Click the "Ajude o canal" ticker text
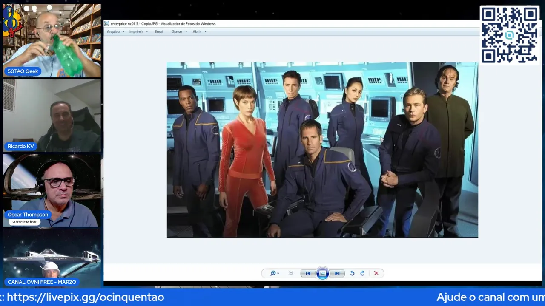Viewport: 545px width, 306px height. tap(490, 297)
